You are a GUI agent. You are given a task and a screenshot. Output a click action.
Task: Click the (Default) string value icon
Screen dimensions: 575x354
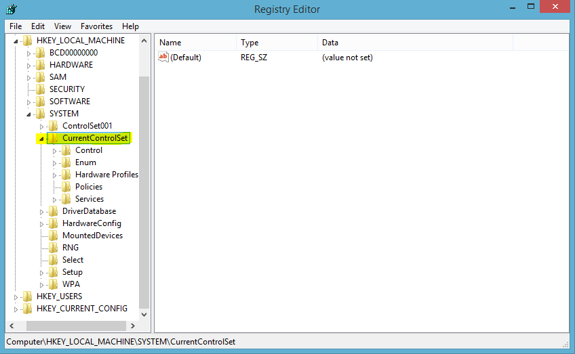pos(163,57)
